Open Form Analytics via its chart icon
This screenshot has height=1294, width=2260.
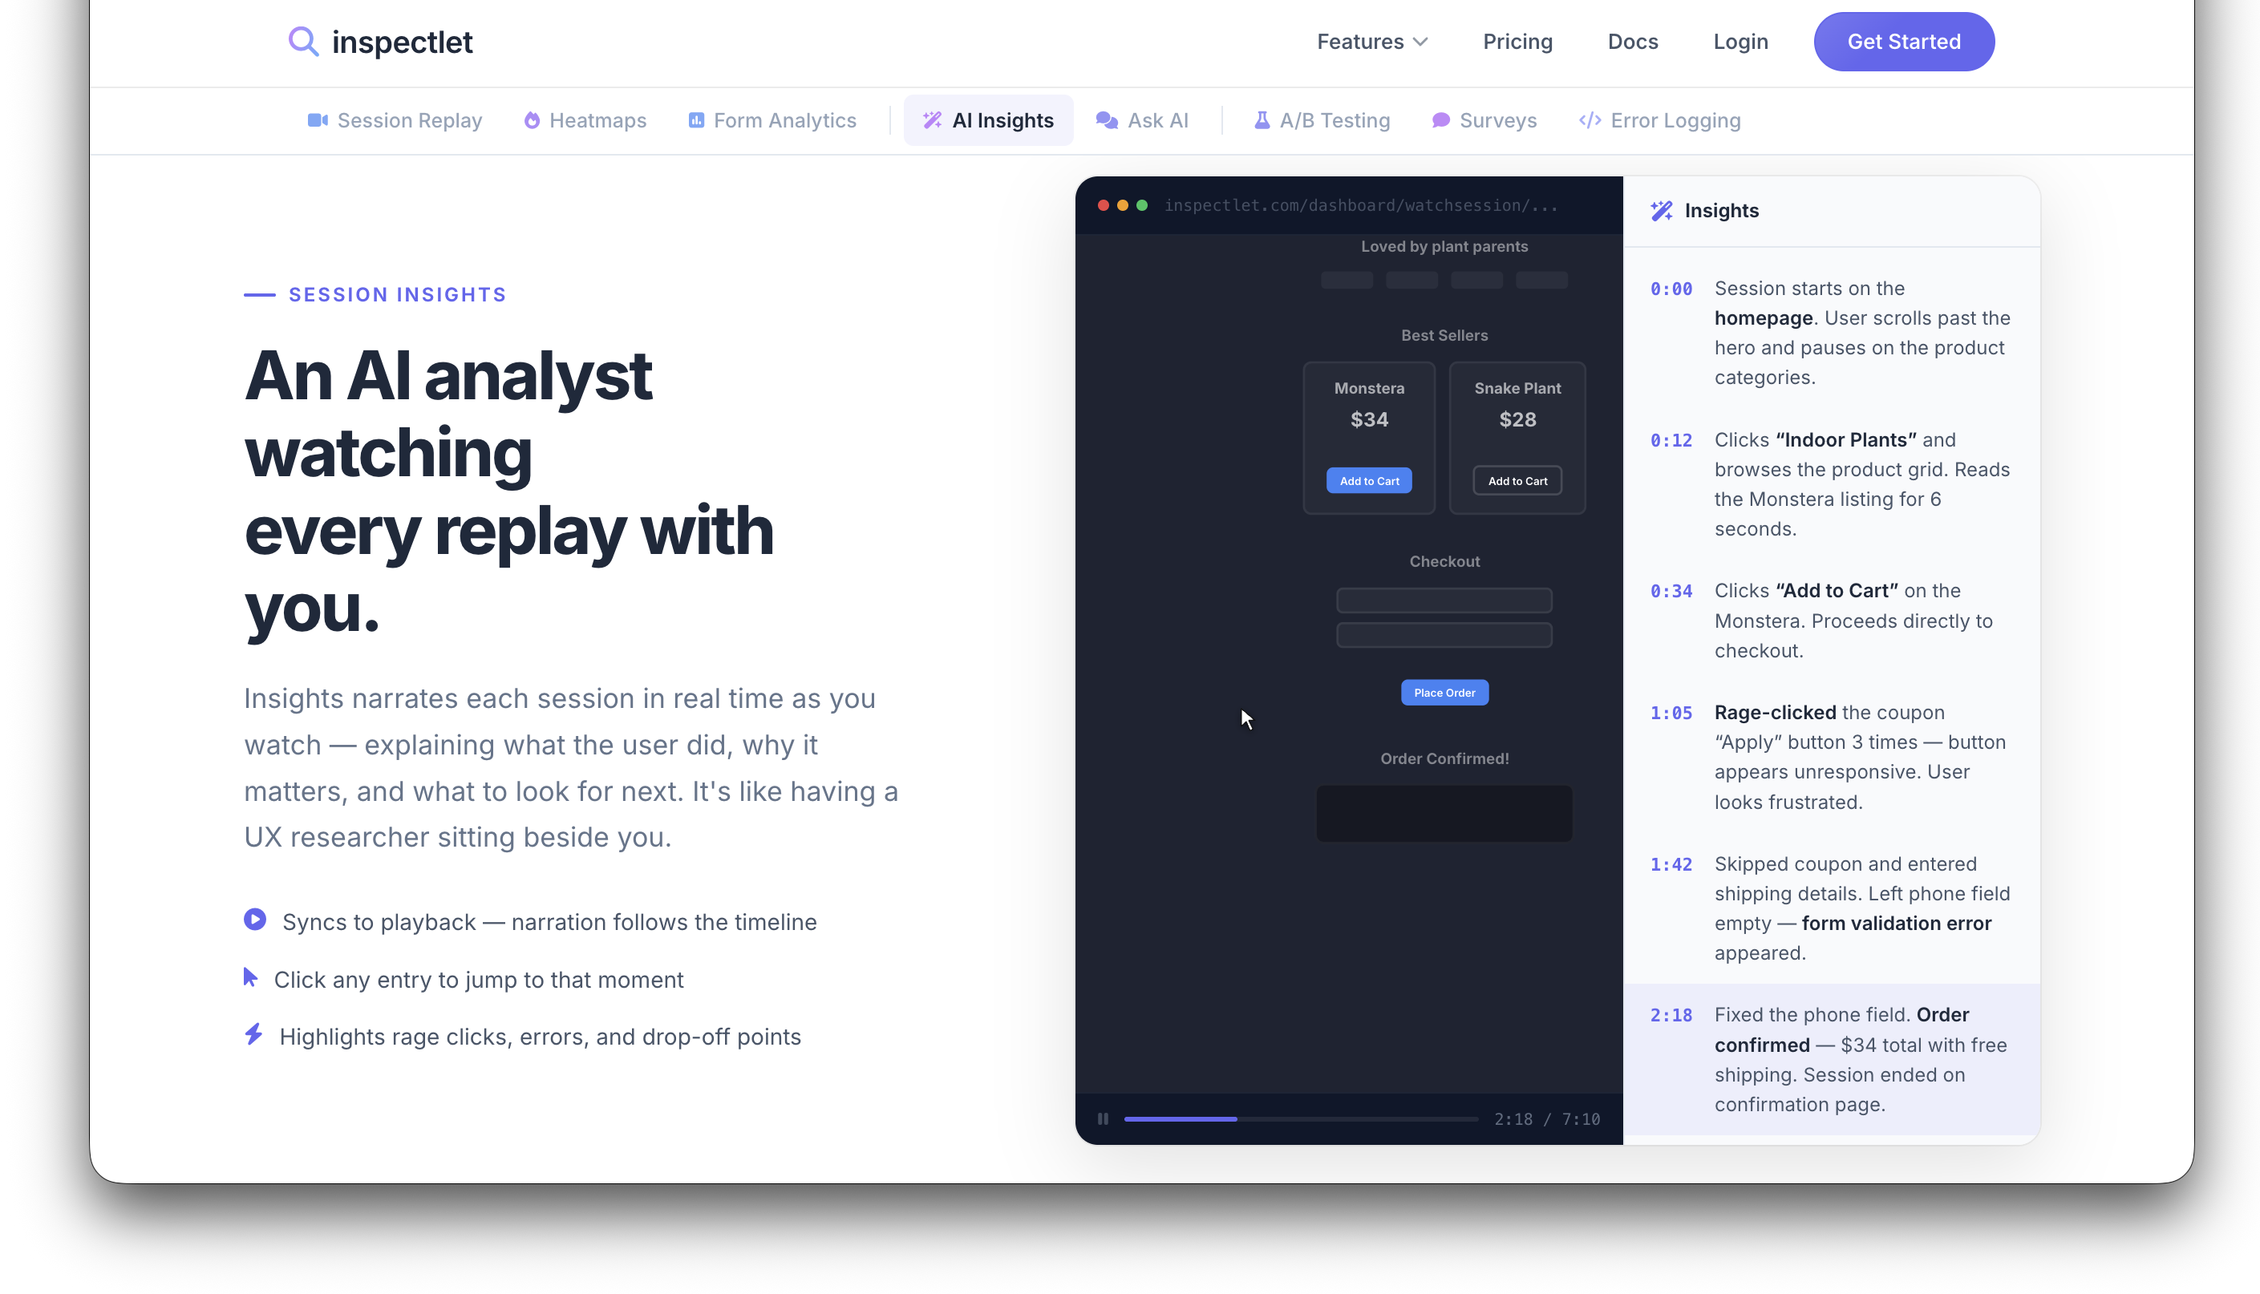(697, 120)
